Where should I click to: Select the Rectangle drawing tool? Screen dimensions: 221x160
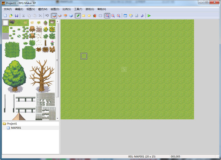pos(84,16)
